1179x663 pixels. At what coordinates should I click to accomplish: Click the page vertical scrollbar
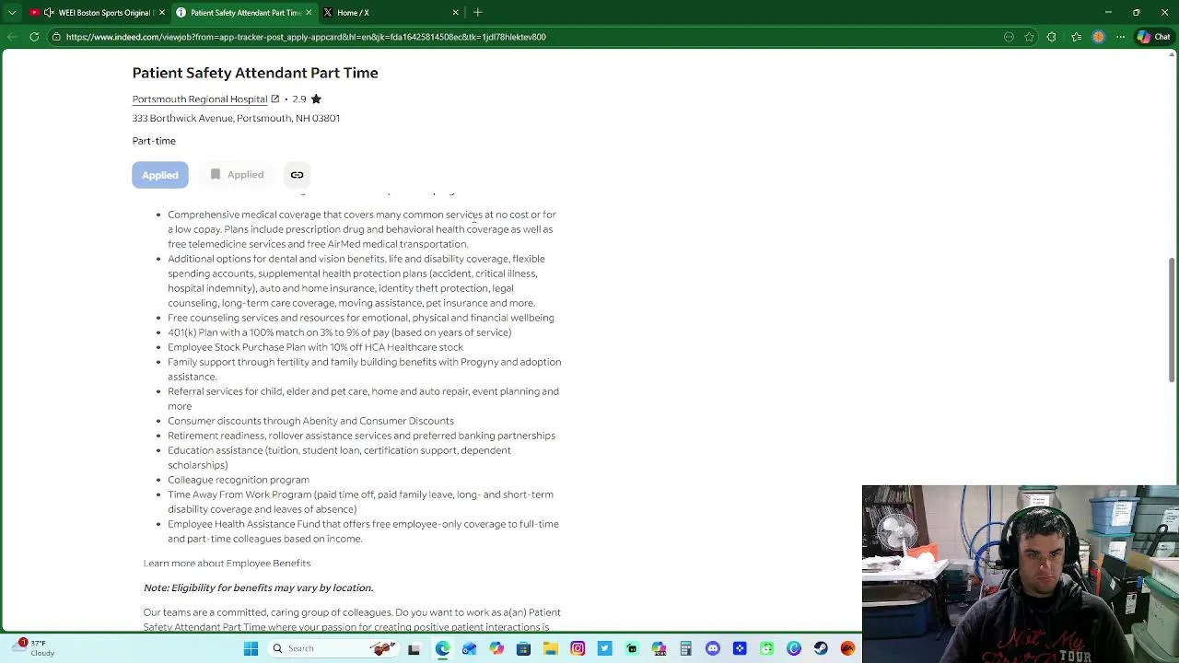1173,320
